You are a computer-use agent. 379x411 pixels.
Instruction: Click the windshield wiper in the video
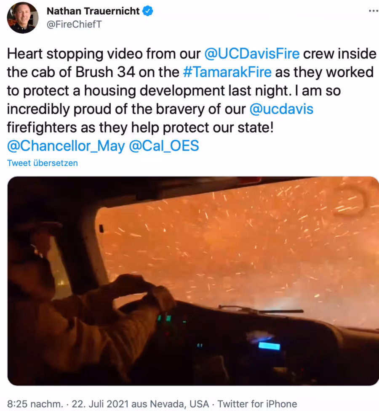pos(261,310)
